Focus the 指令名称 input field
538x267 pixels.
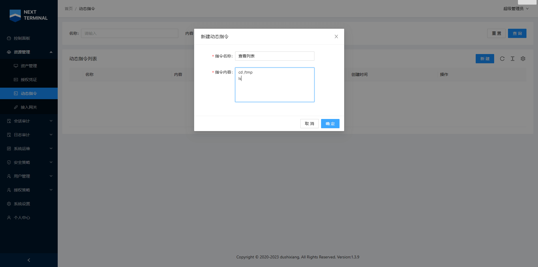pyautogui.click(x=274, y=56)
